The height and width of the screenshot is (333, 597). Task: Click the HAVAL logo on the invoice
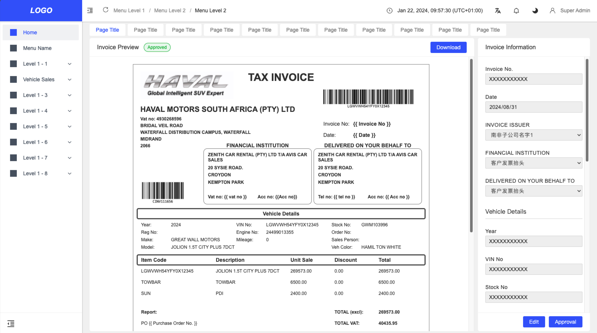[186, 85]
